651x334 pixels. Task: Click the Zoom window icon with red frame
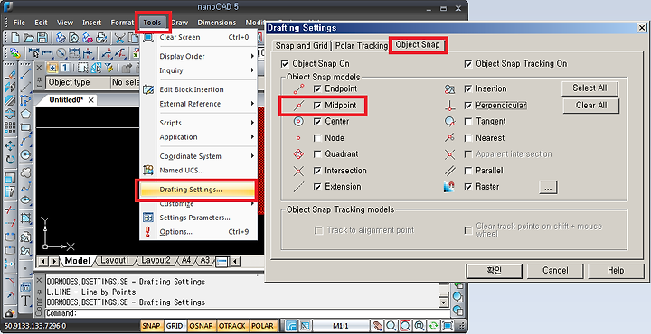tap(405, 326)
